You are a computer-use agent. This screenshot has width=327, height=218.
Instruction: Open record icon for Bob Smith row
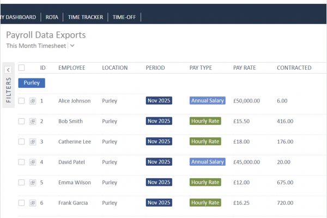33,121
